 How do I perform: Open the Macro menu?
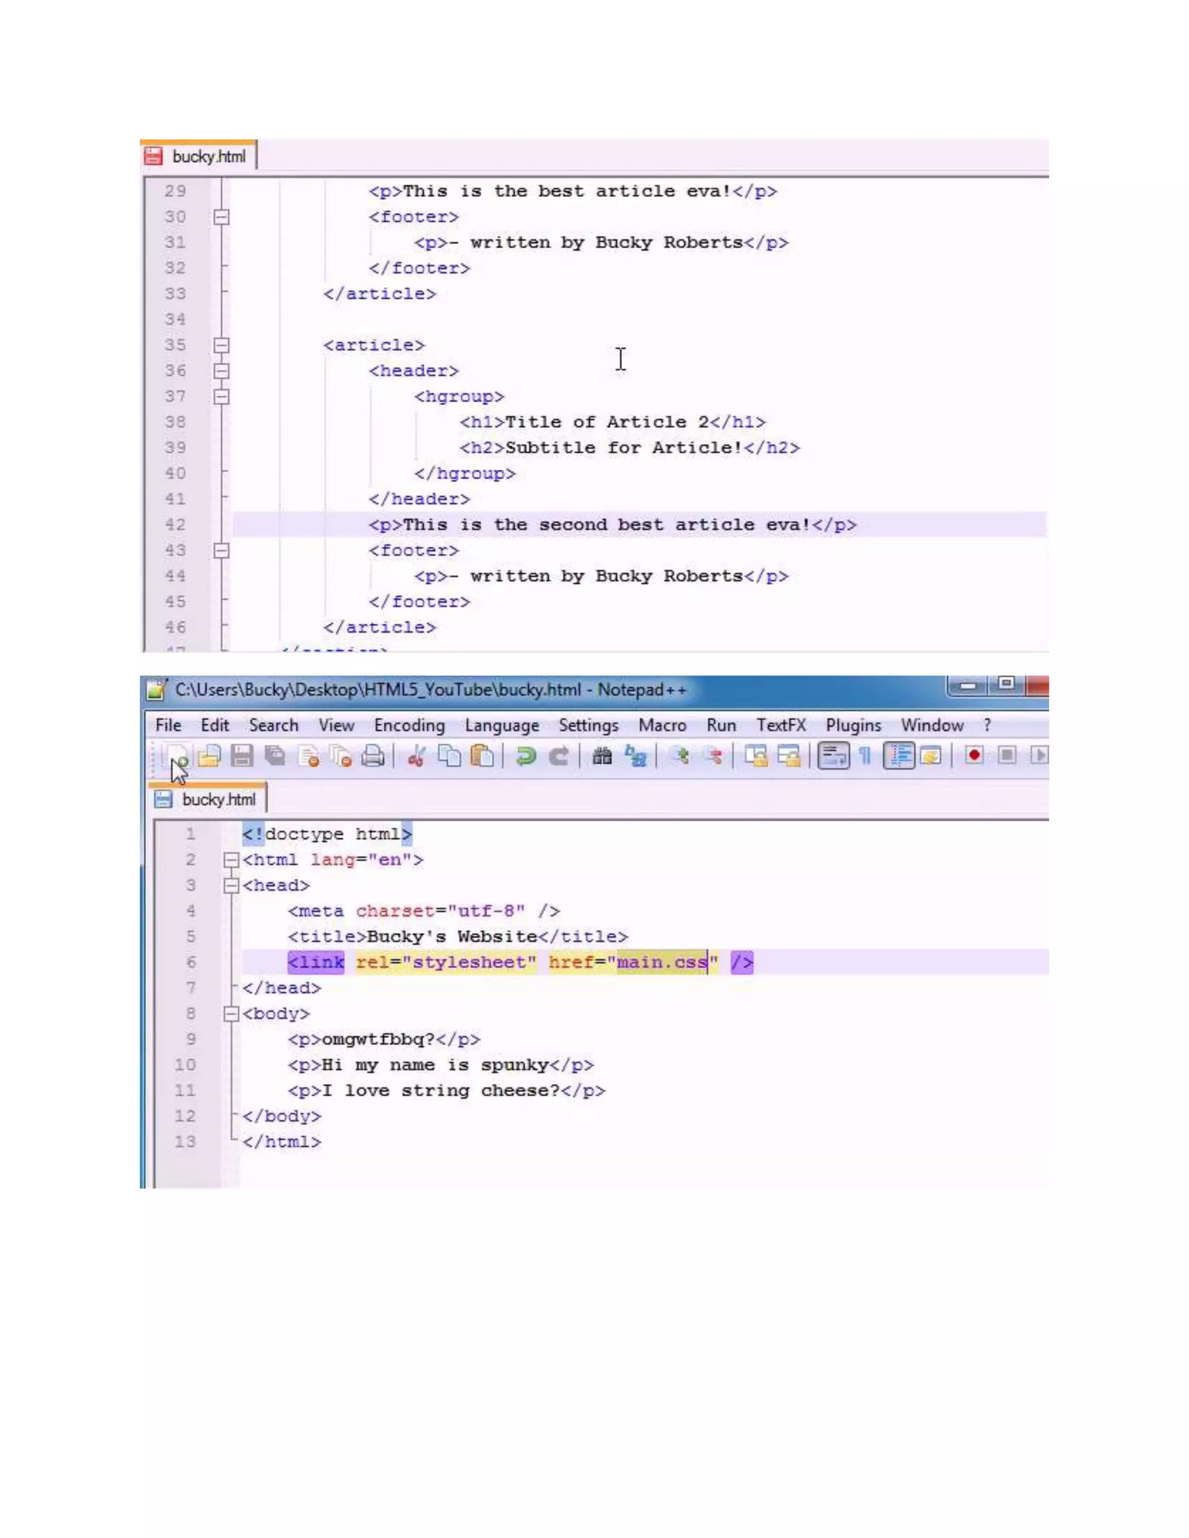tap(662, 725)
